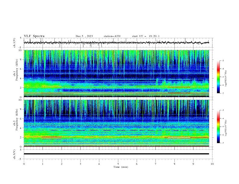Click the ch.3 flat black voltage trace
Viewport: 239px width, 184px height.
click(116, 154)
